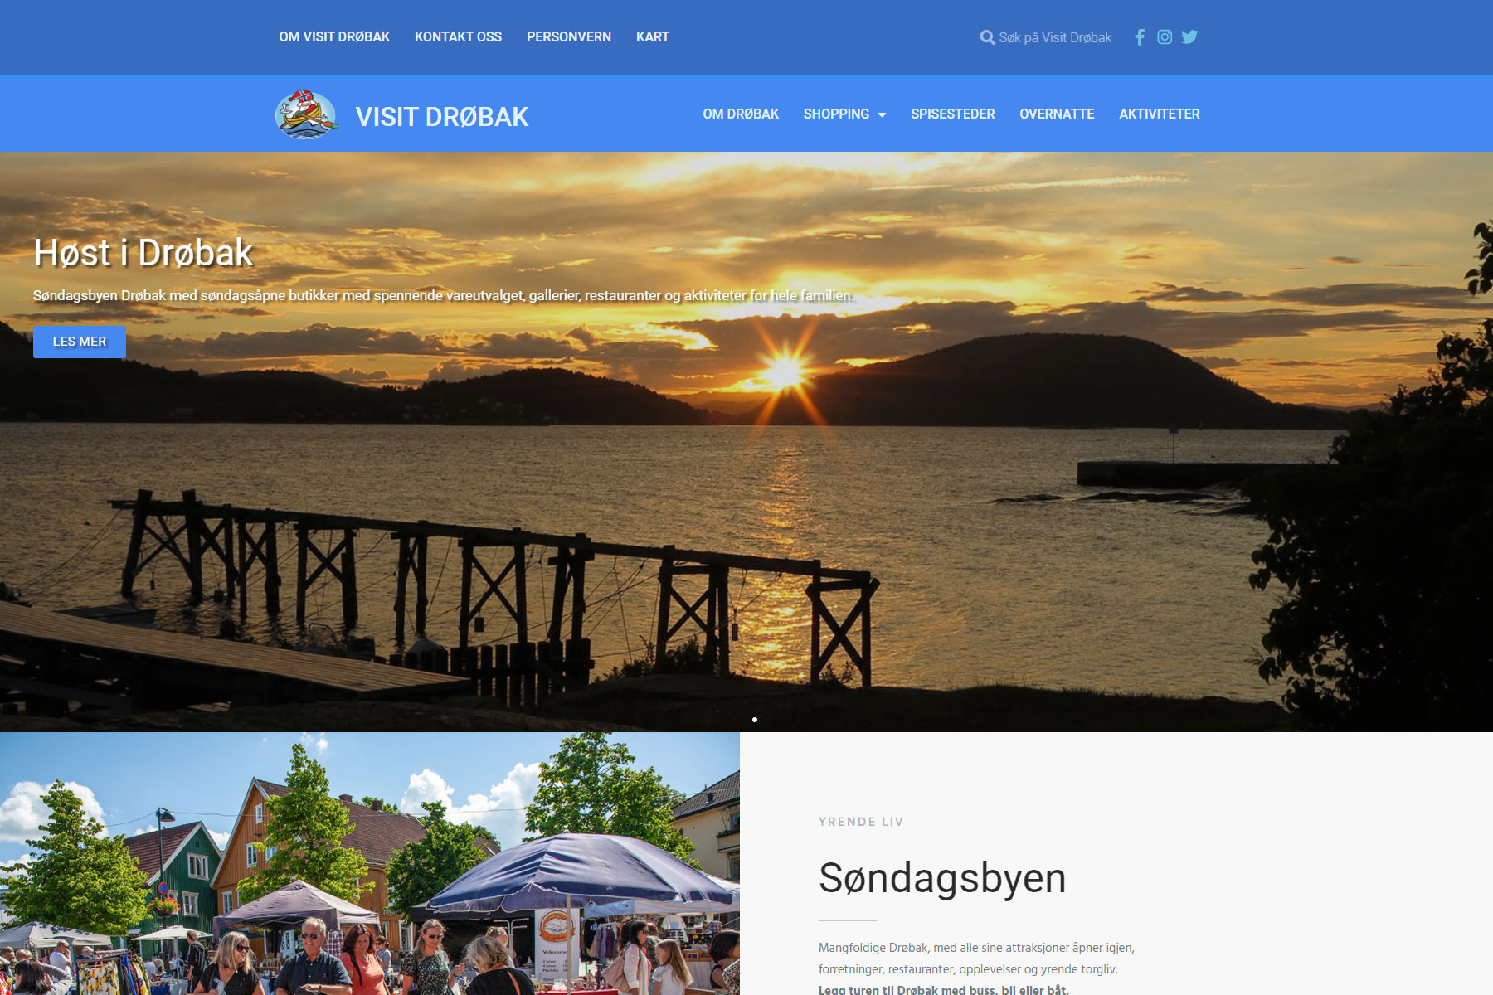
Task: Open the Twitter bird icon
Action: point(1189,37)
